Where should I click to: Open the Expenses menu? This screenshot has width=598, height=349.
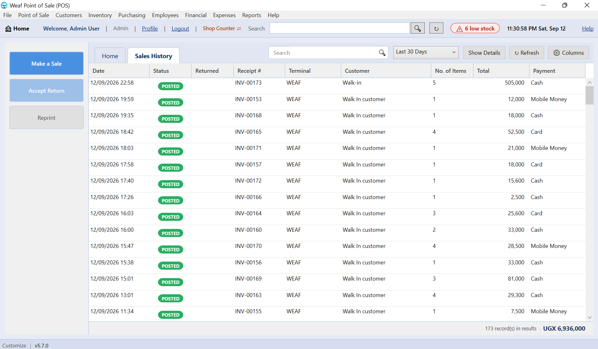(x=224, y=15)
